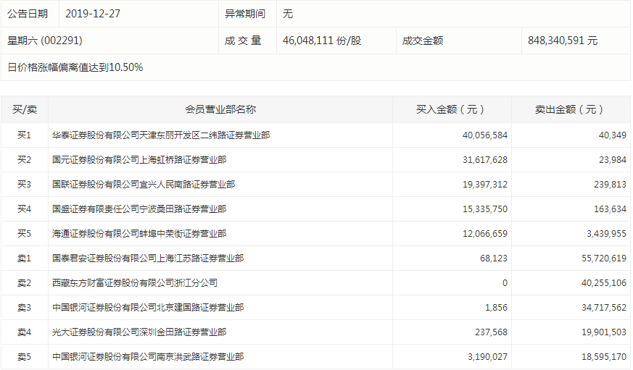This screenshot has width=633, height=370.
Task: Click 国泰君安上海江苏路证券营业部 name
Action: coord(148,258)
